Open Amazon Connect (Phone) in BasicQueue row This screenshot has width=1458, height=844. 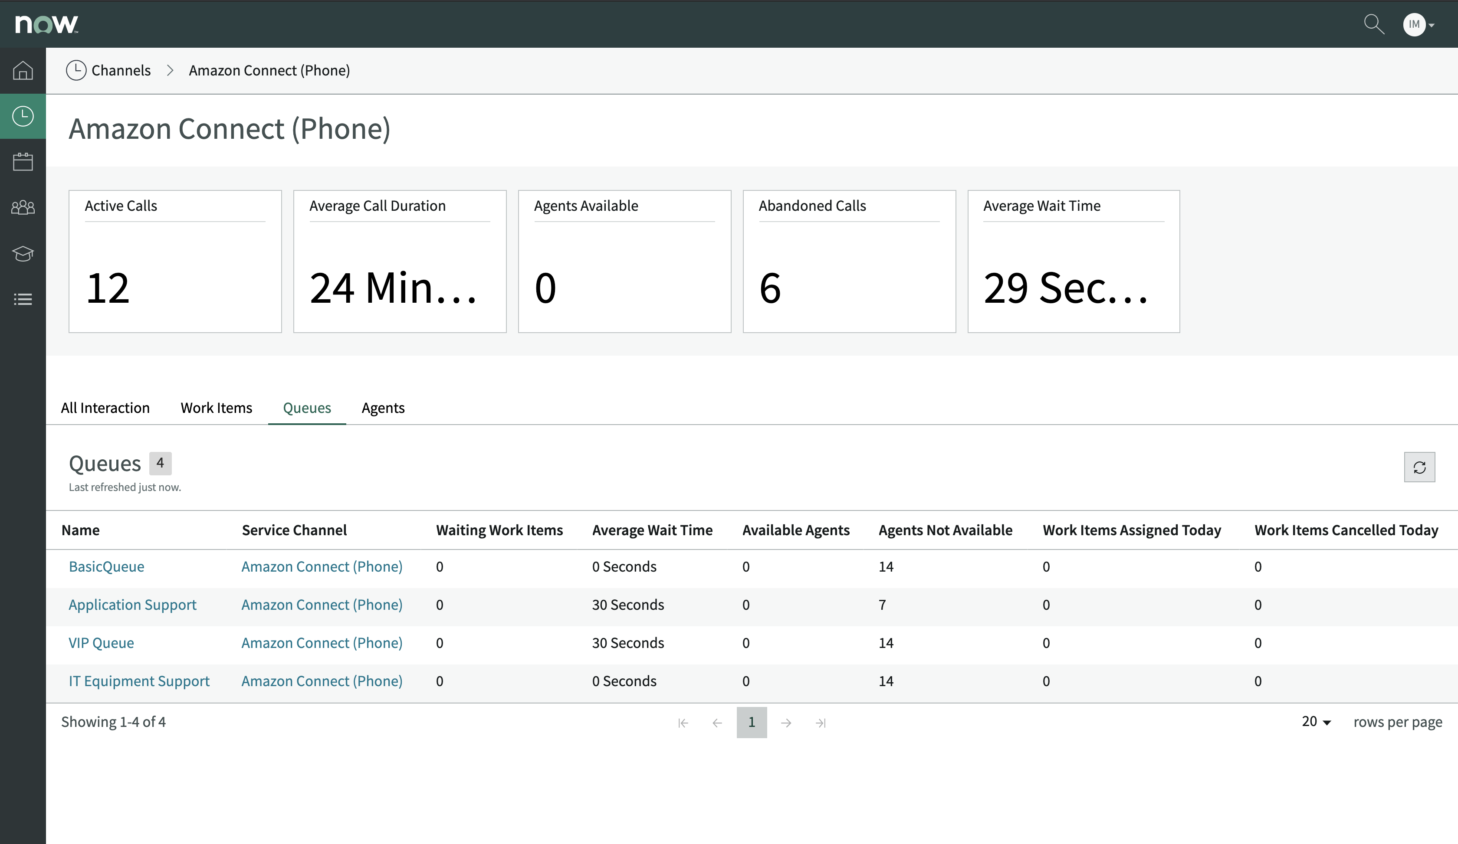click(322, 566)
